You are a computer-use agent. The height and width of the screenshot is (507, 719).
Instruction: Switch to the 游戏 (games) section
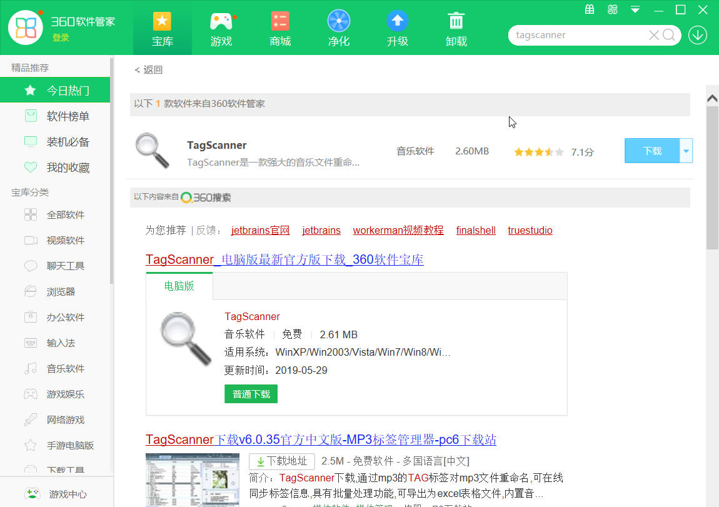pyautogui.click(x=221, y=28)
